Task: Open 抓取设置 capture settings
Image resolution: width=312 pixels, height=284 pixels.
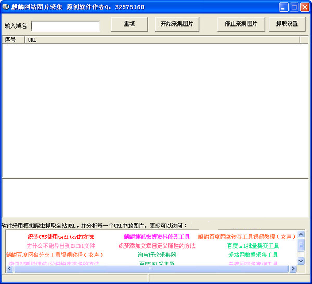Action: tap(287, 24)
